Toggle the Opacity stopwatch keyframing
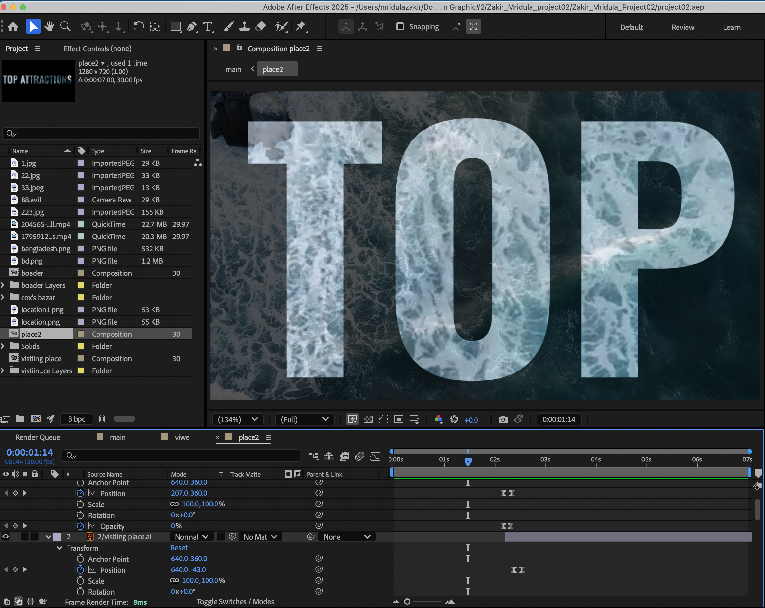 click(80, 526)
